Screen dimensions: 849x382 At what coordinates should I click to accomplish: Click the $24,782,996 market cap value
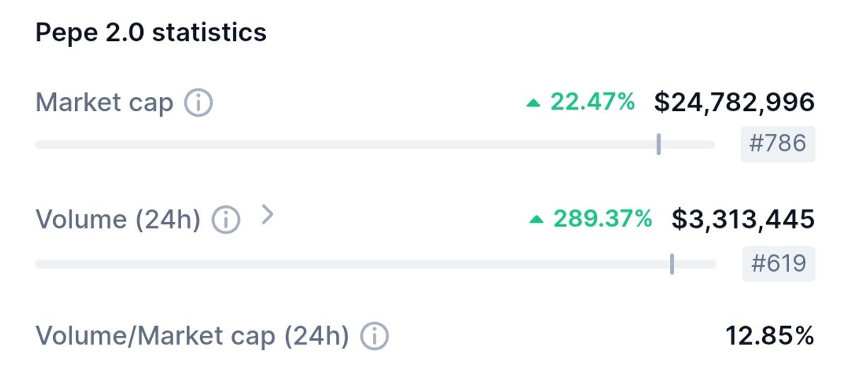click(734, 103)
